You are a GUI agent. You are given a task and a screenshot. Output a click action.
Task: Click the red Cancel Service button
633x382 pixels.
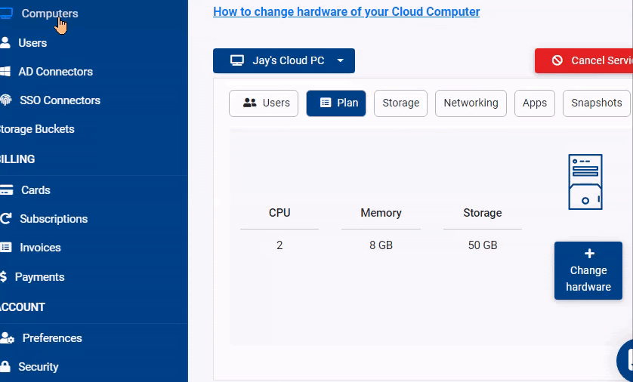pyautogui.click(x=584, y=61)
